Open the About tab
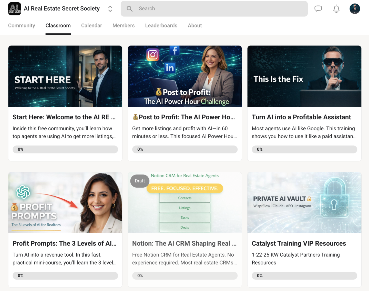Screen dimensions: 369x291 pos(195,26)
